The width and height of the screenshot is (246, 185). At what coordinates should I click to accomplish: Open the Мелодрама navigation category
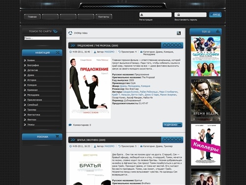33,95
